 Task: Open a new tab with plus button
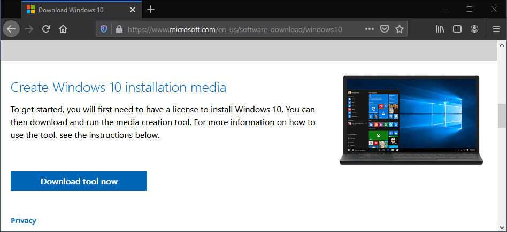151,10
